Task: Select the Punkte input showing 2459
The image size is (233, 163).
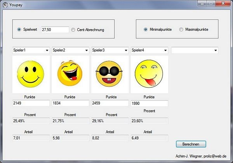Action: [110, 104]
